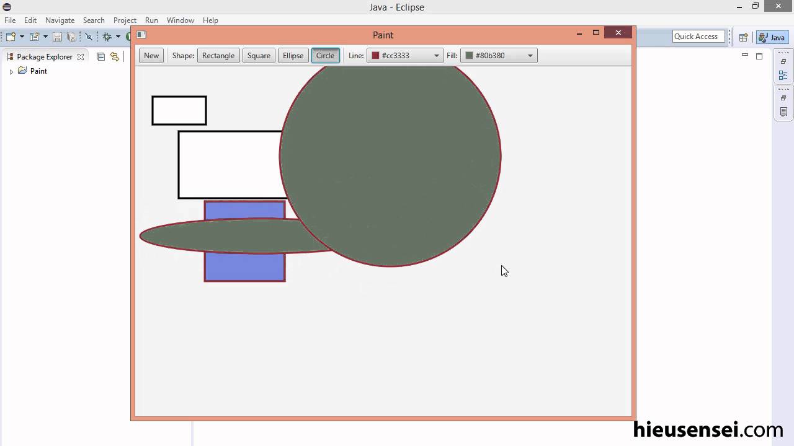Expand the Paint project tree node
The width and height of the screenshot is (794, 446).
click(11, 72)
